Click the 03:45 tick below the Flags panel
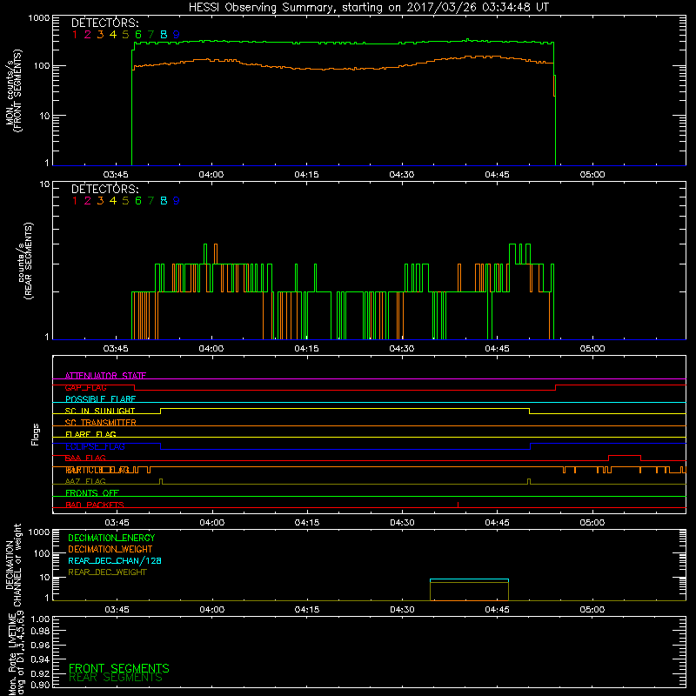The image size is (696, 696). click(117, 523)
